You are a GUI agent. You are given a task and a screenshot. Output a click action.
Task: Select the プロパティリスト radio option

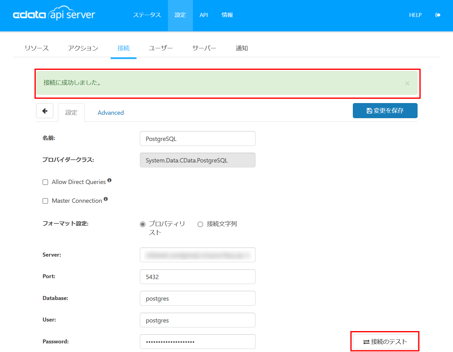143,224
